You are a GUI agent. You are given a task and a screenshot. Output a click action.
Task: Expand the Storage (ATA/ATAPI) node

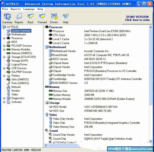point(4,57)
